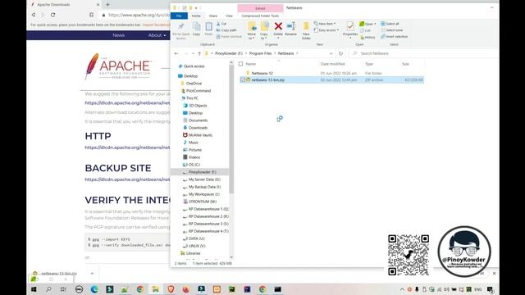Click Select all in the ribbon
Viewport: 525px width, 295px height.
click(x=390, y=24)
